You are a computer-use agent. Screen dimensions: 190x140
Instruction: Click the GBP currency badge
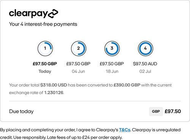(156, 112)
